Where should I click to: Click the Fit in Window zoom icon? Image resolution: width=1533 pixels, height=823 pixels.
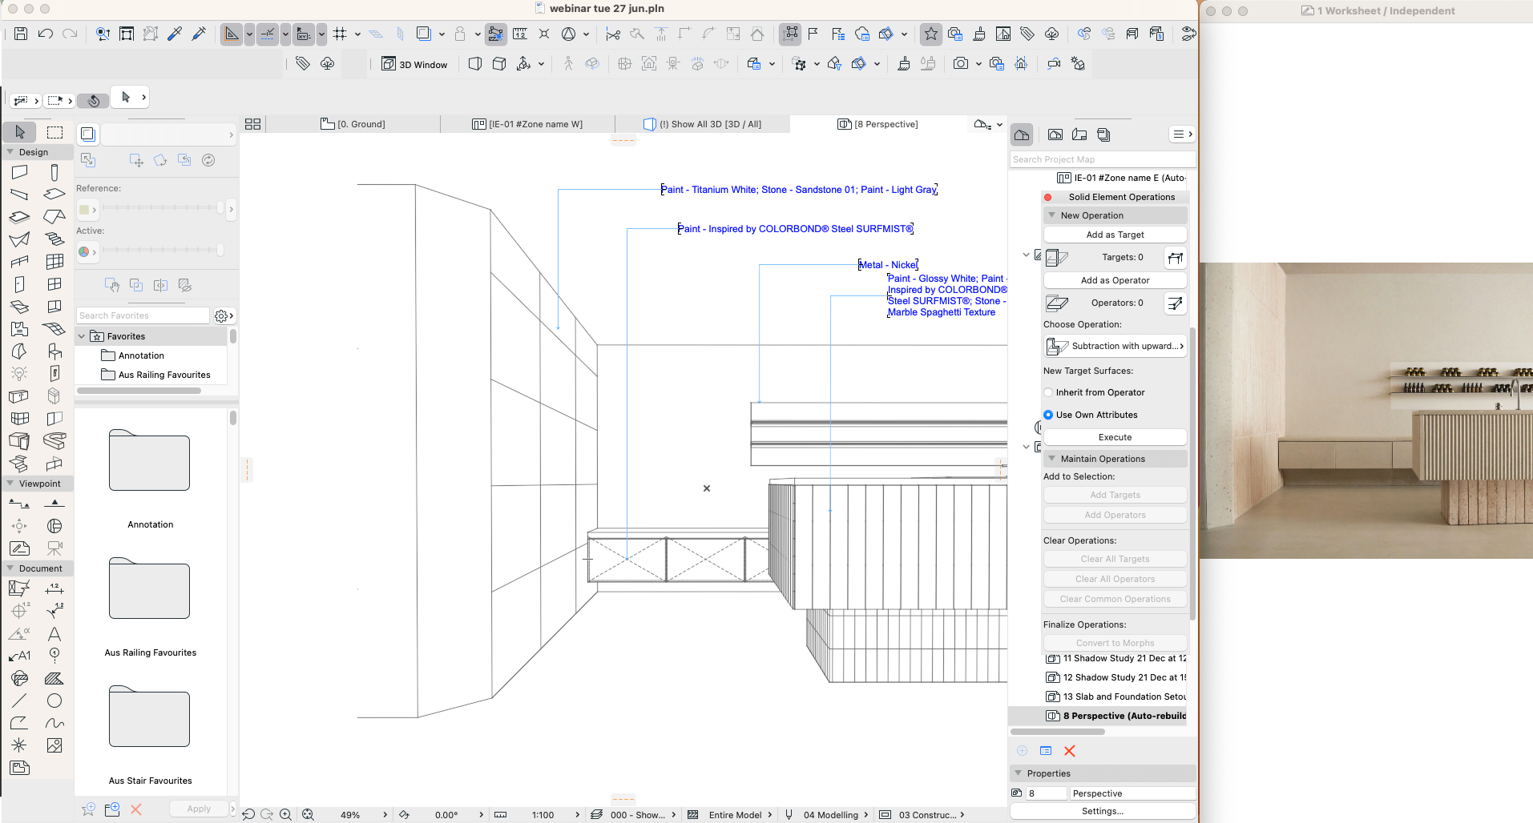pos(308,815)
